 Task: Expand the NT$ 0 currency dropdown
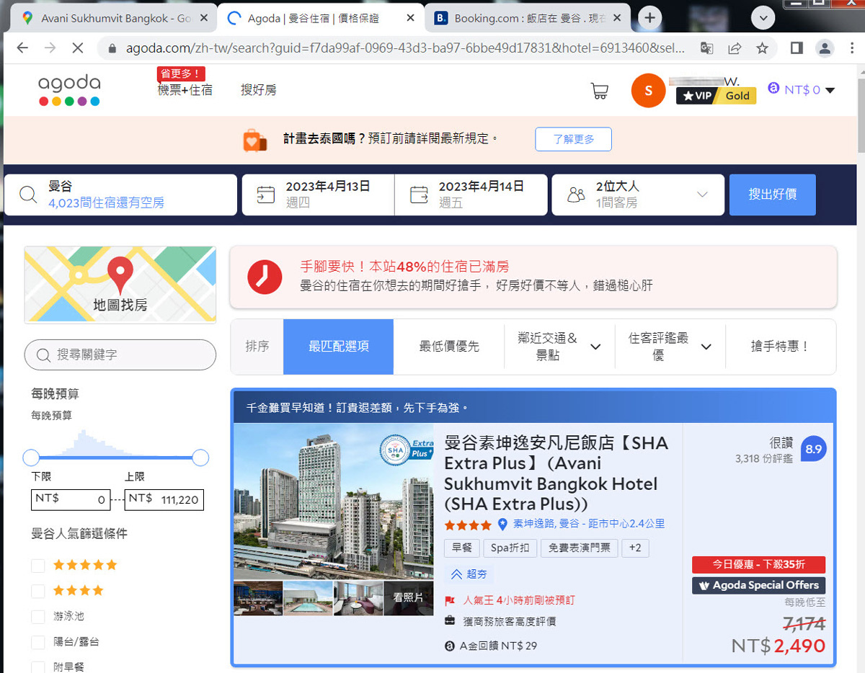802,90
